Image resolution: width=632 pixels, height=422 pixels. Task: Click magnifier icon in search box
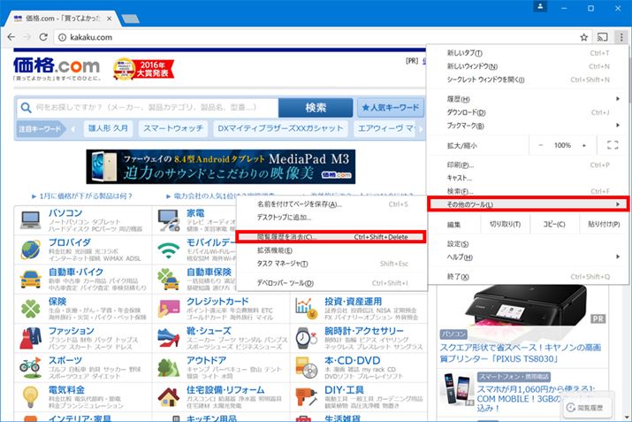click(x=26, y=108)
